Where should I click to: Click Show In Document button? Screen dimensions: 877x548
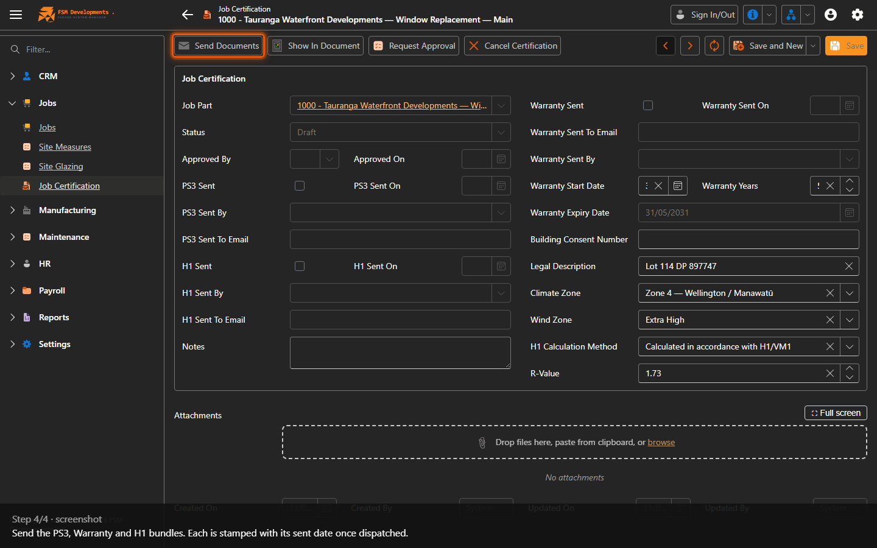[x=315, y=46]
